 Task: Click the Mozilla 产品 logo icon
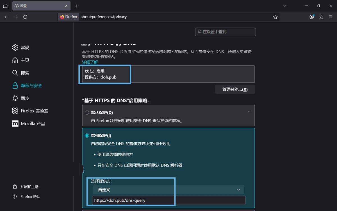tap(15, 124)
